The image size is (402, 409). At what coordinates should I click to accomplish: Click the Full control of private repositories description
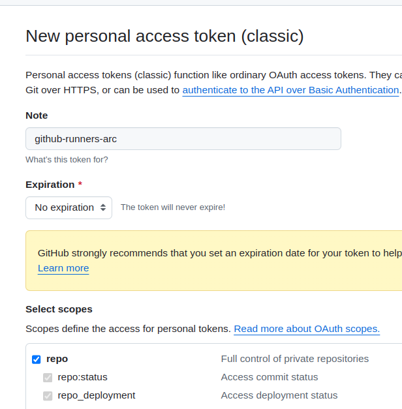click(295, 359)
